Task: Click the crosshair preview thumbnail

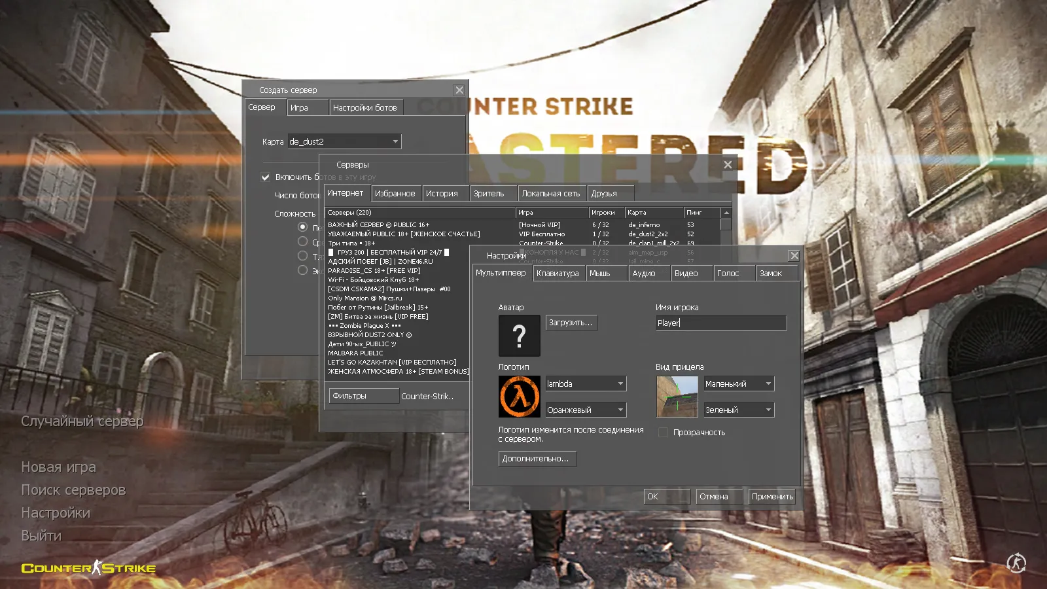Action: [x=677, y=396]
